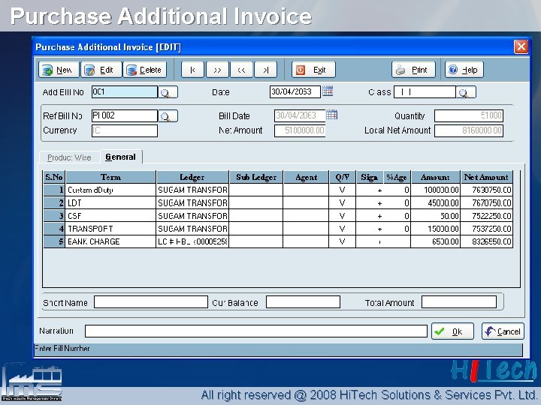Click the Narration text field
541x405 pixels.
click(256, 331)
